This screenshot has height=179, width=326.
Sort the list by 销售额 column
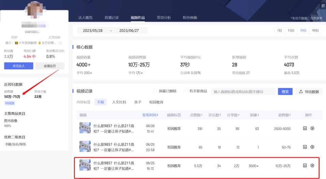[x=283, y=115]
